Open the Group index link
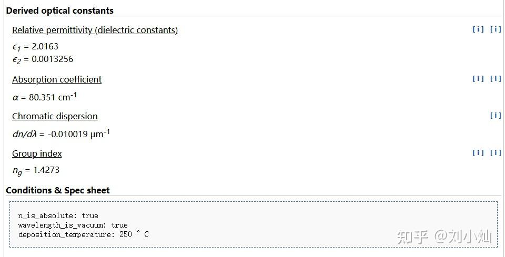 click(37, 154)
